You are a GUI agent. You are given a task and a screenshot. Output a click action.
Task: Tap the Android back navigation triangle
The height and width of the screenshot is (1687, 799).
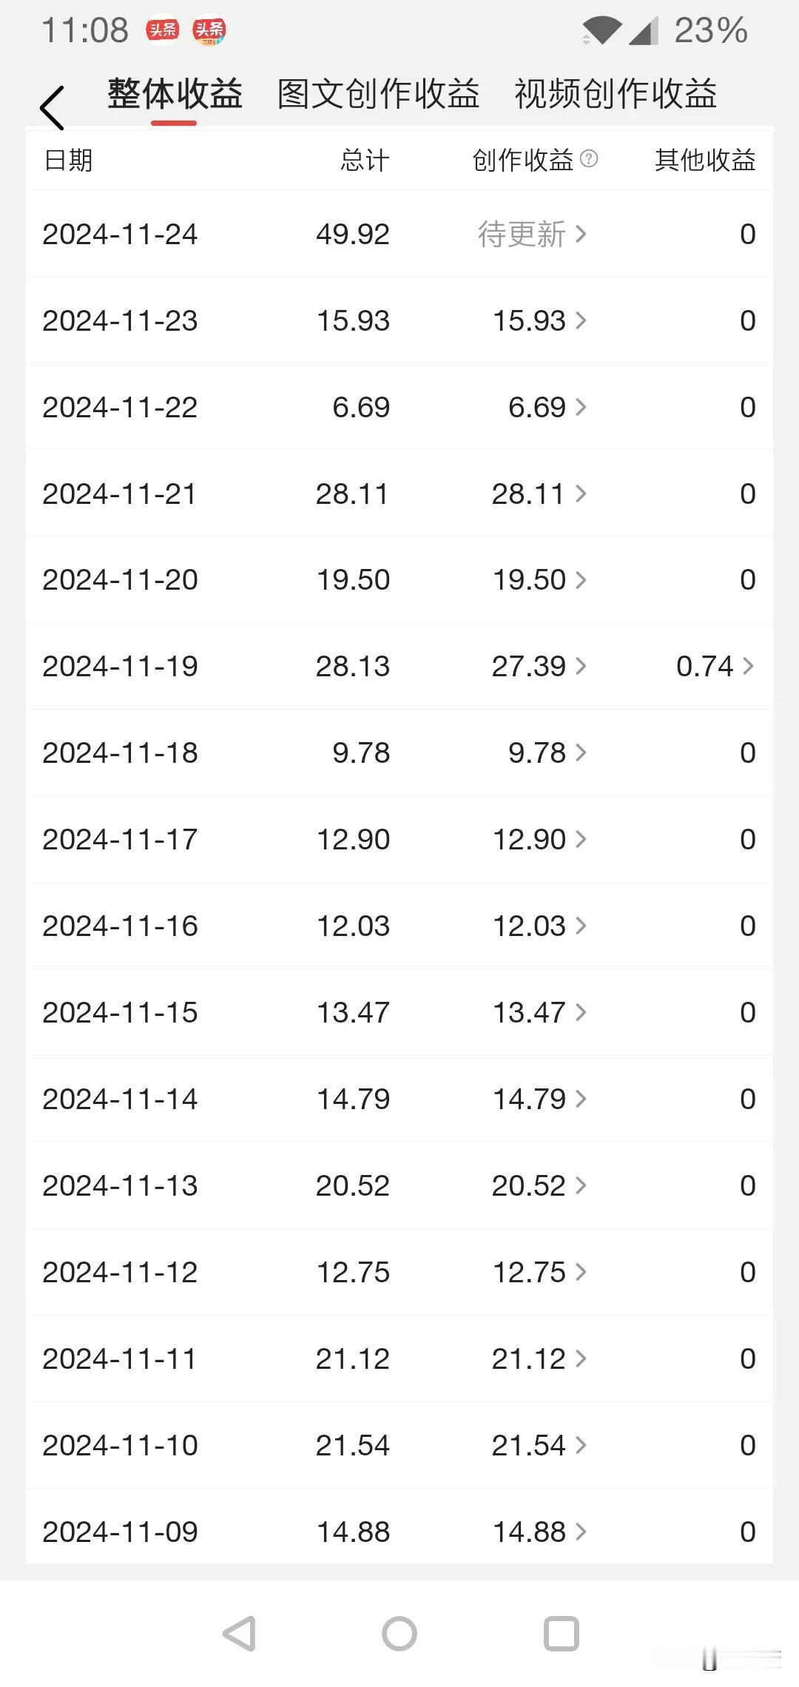click(x=240, y=1633)
